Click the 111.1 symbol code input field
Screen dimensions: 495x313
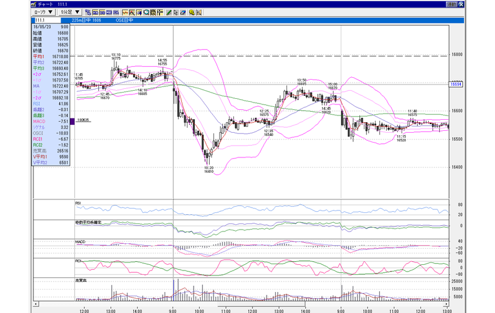[48, 20]
